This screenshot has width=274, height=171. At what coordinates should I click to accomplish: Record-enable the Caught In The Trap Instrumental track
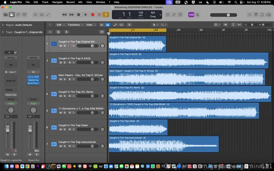point(70,146)
